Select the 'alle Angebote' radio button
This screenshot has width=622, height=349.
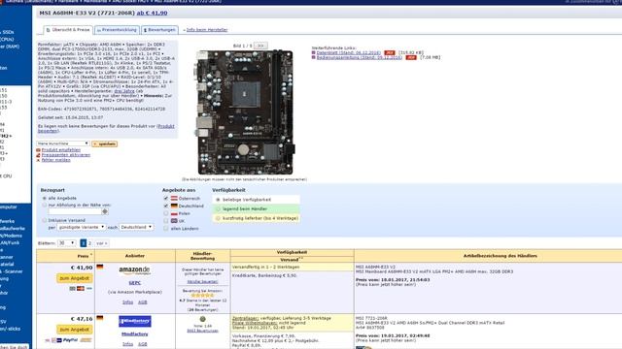(x=45, y=198)
